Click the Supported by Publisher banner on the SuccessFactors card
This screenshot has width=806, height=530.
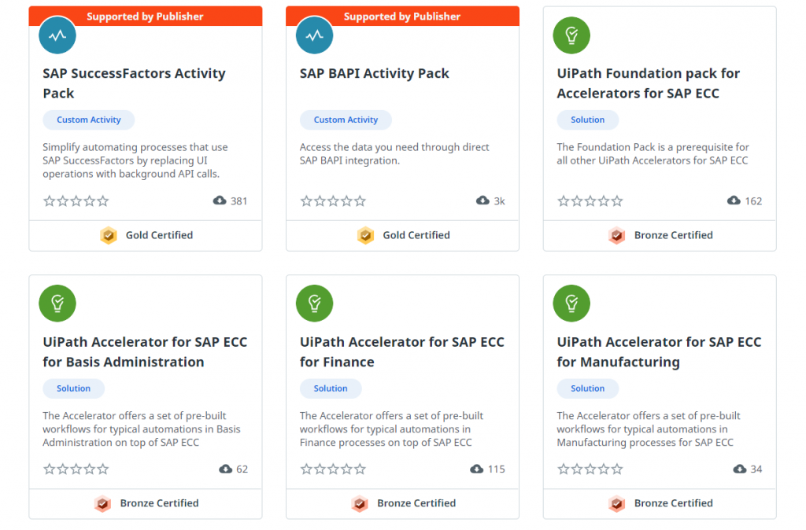pos(146,16)
